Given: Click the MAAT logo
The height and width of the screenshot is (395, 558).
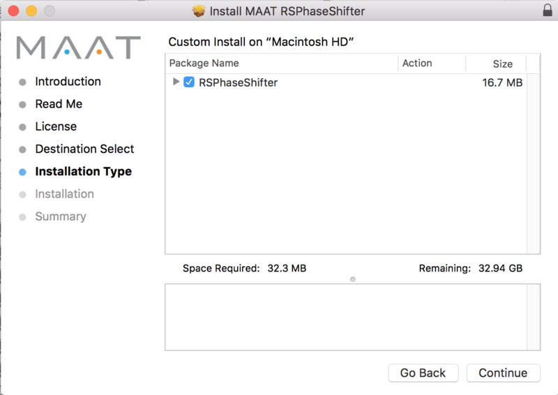Looking at the screenshot, I should point(78,47).
